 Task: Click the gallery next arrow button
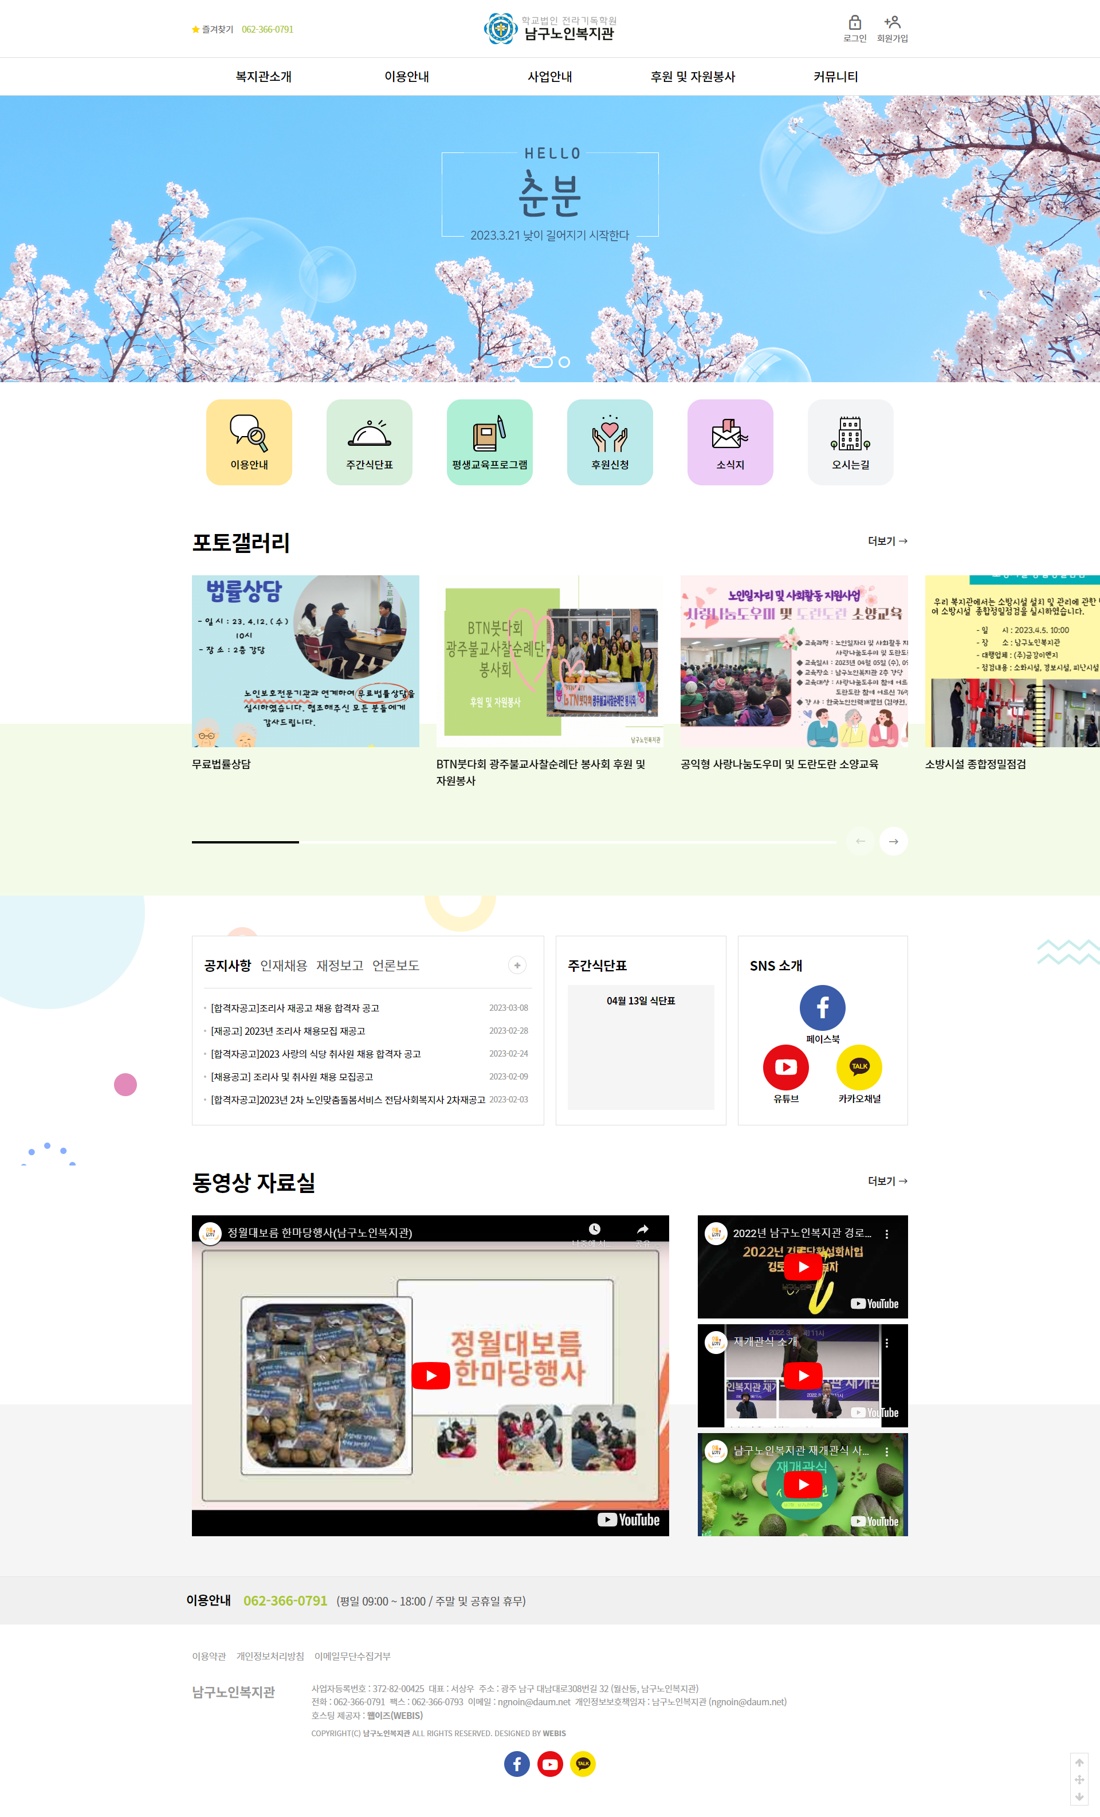point(894,841)
